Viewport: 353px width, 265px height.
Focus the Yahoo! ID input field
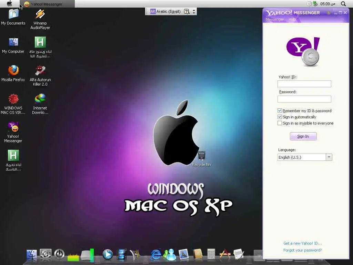[304, 84]
